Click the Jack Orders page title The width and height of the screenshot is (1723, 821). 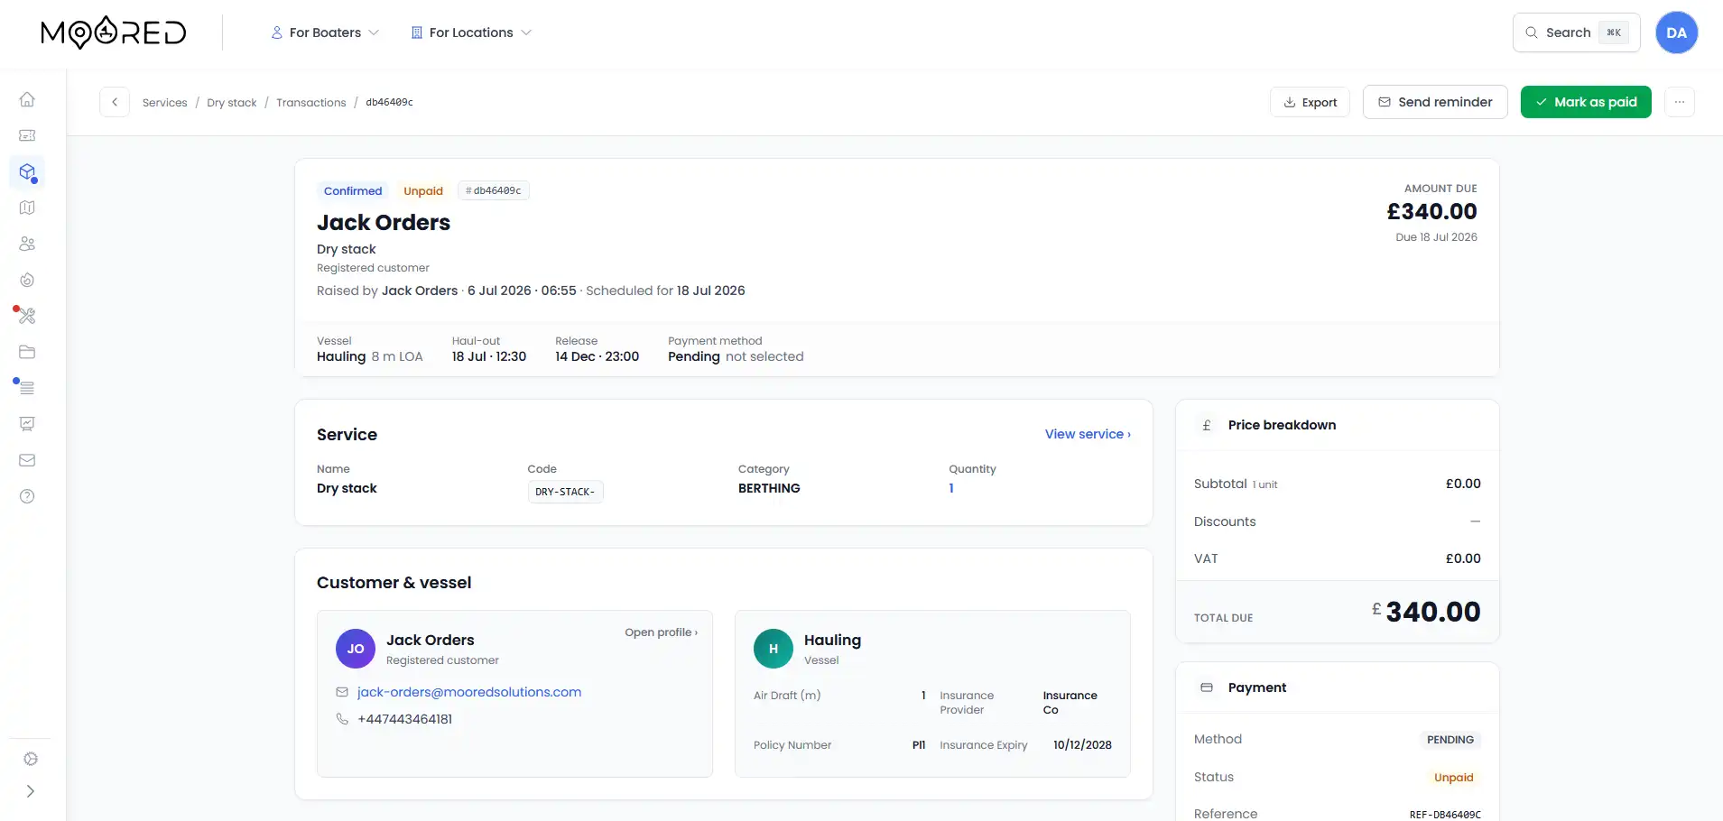pyautogui.click(x=384, y=223)
